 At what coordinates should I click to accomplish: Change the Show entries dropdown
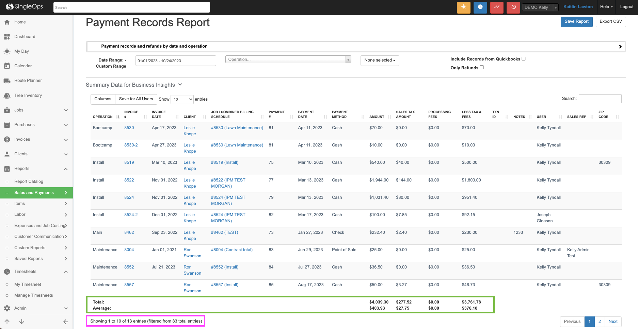click(x=182, y=99)
